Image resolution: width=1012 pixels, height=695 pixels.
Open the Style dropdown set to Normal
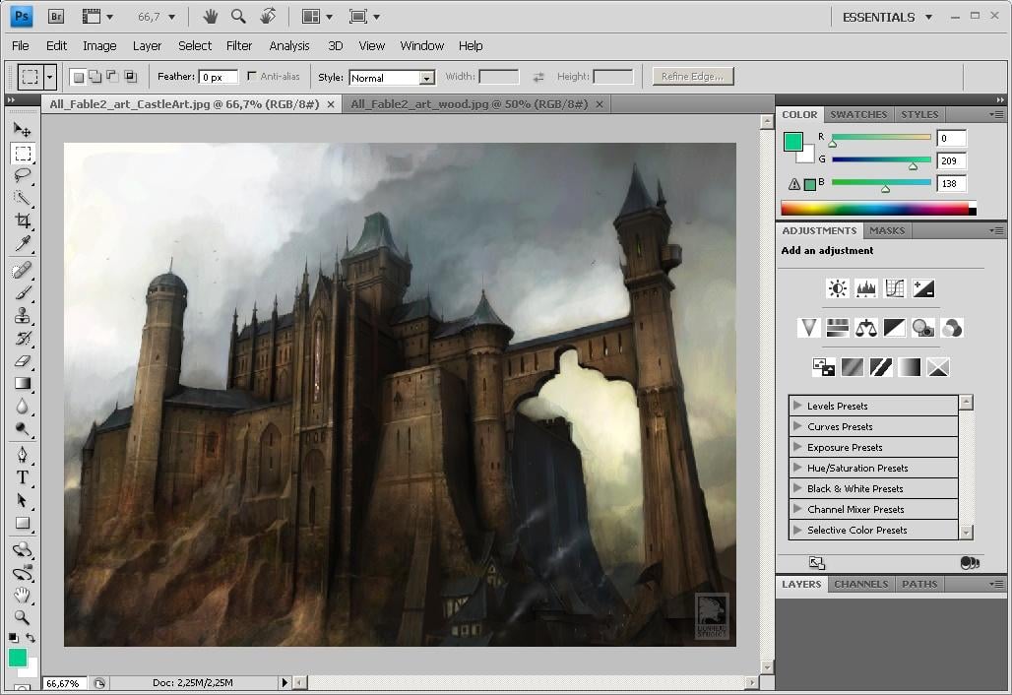click(391, 78)
